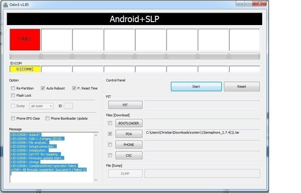Tick the checkbox beside BOOTLOADER

110,123
